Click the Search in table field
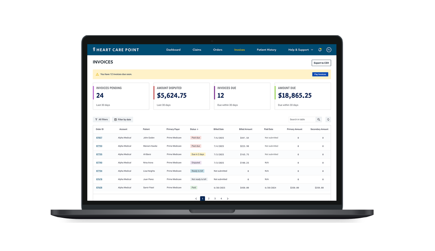 tap(302, 120)
